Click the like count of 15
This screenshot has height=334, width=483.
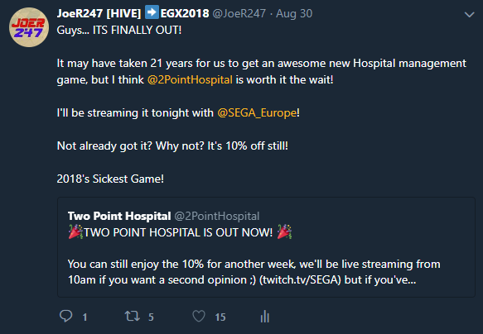(x=220, y=317)
